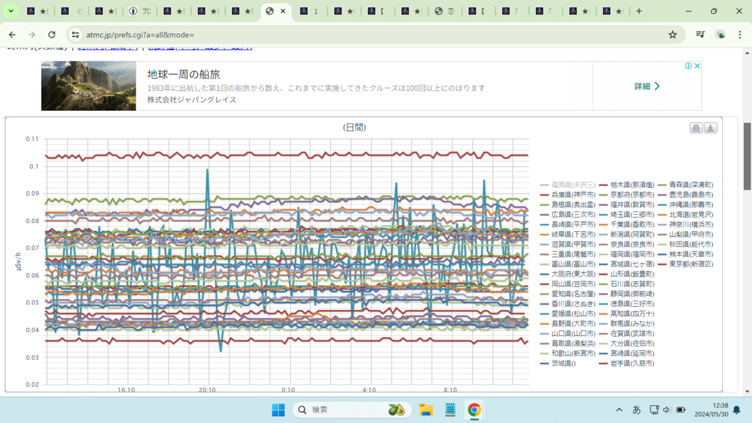Toggle the greyed-out 福島県 legend series
752x423 pixels.
[x=568, y=185]
